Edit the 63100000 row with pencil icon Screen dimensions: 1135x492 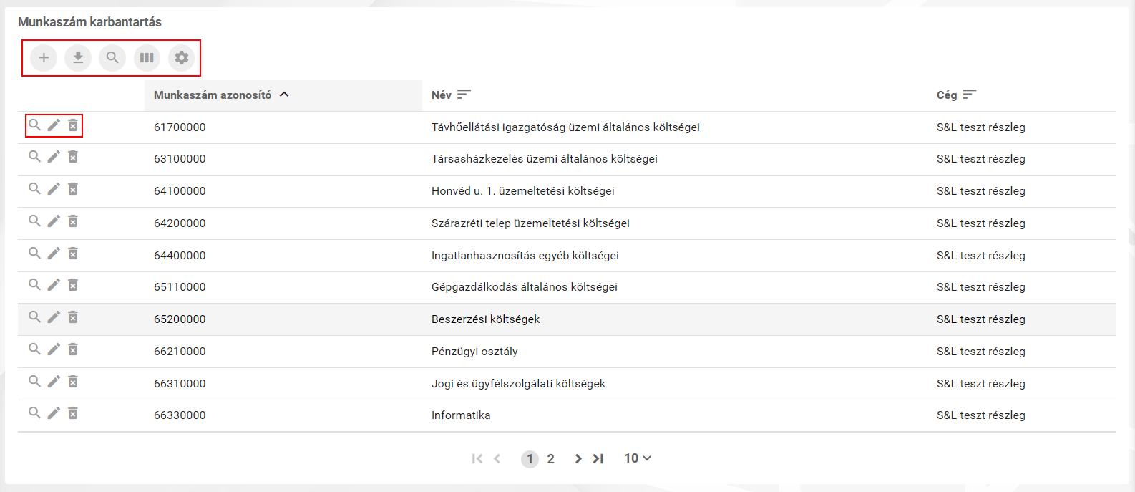click(x=54, y=157)
